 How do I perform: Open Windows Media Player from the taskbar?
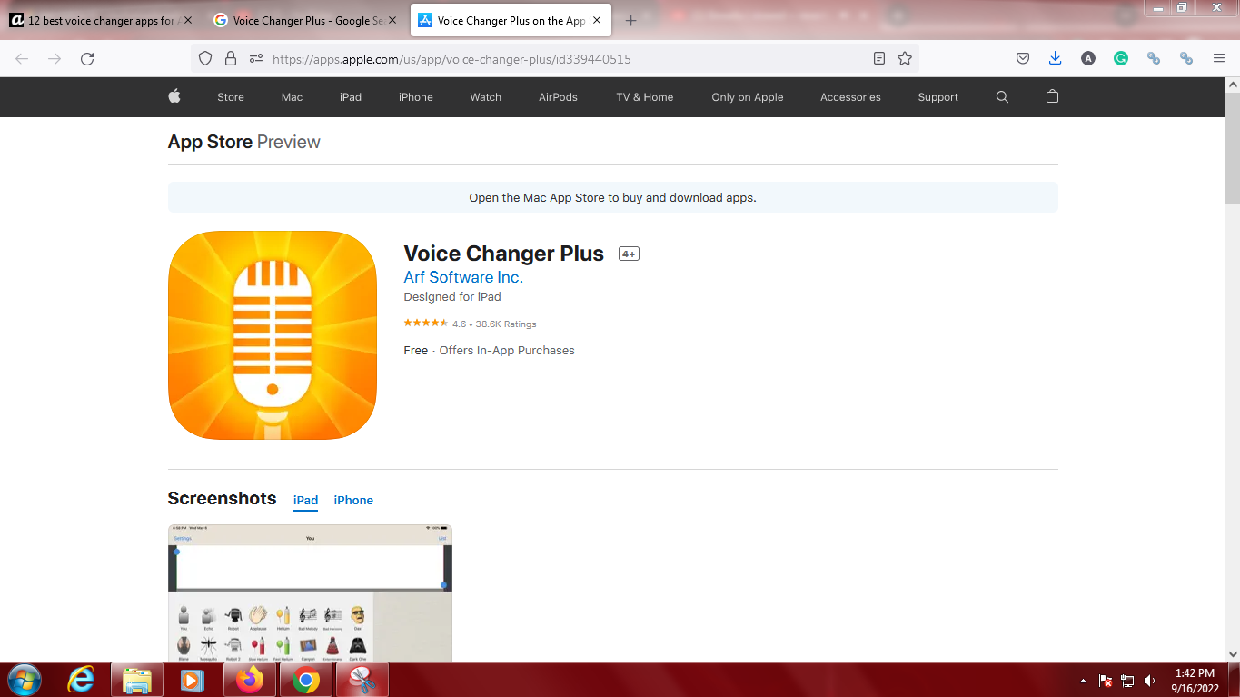[192, 680]
